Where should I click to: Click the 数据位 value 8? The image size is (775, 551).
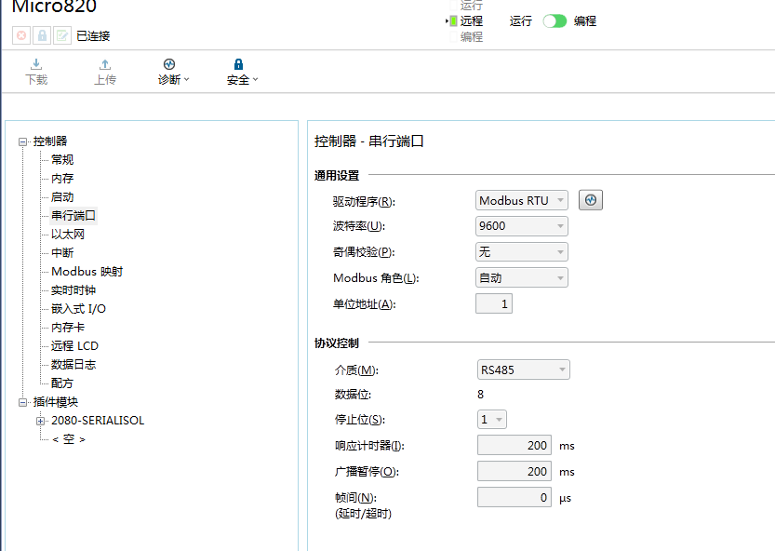coord(480,395)
